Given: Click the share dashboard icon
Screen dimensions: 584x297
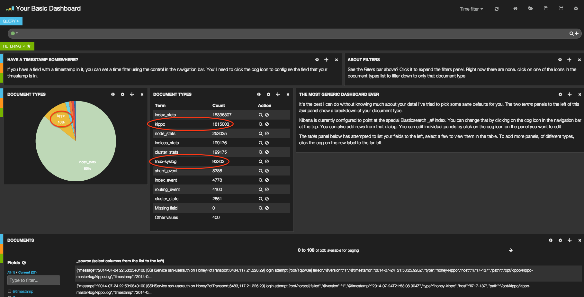Looking at the screenshot, I should tap(561, 9).
